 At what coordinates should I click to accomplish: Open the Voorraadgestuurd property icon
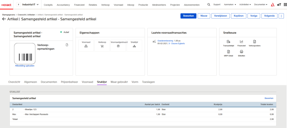(x=118, y=46)
